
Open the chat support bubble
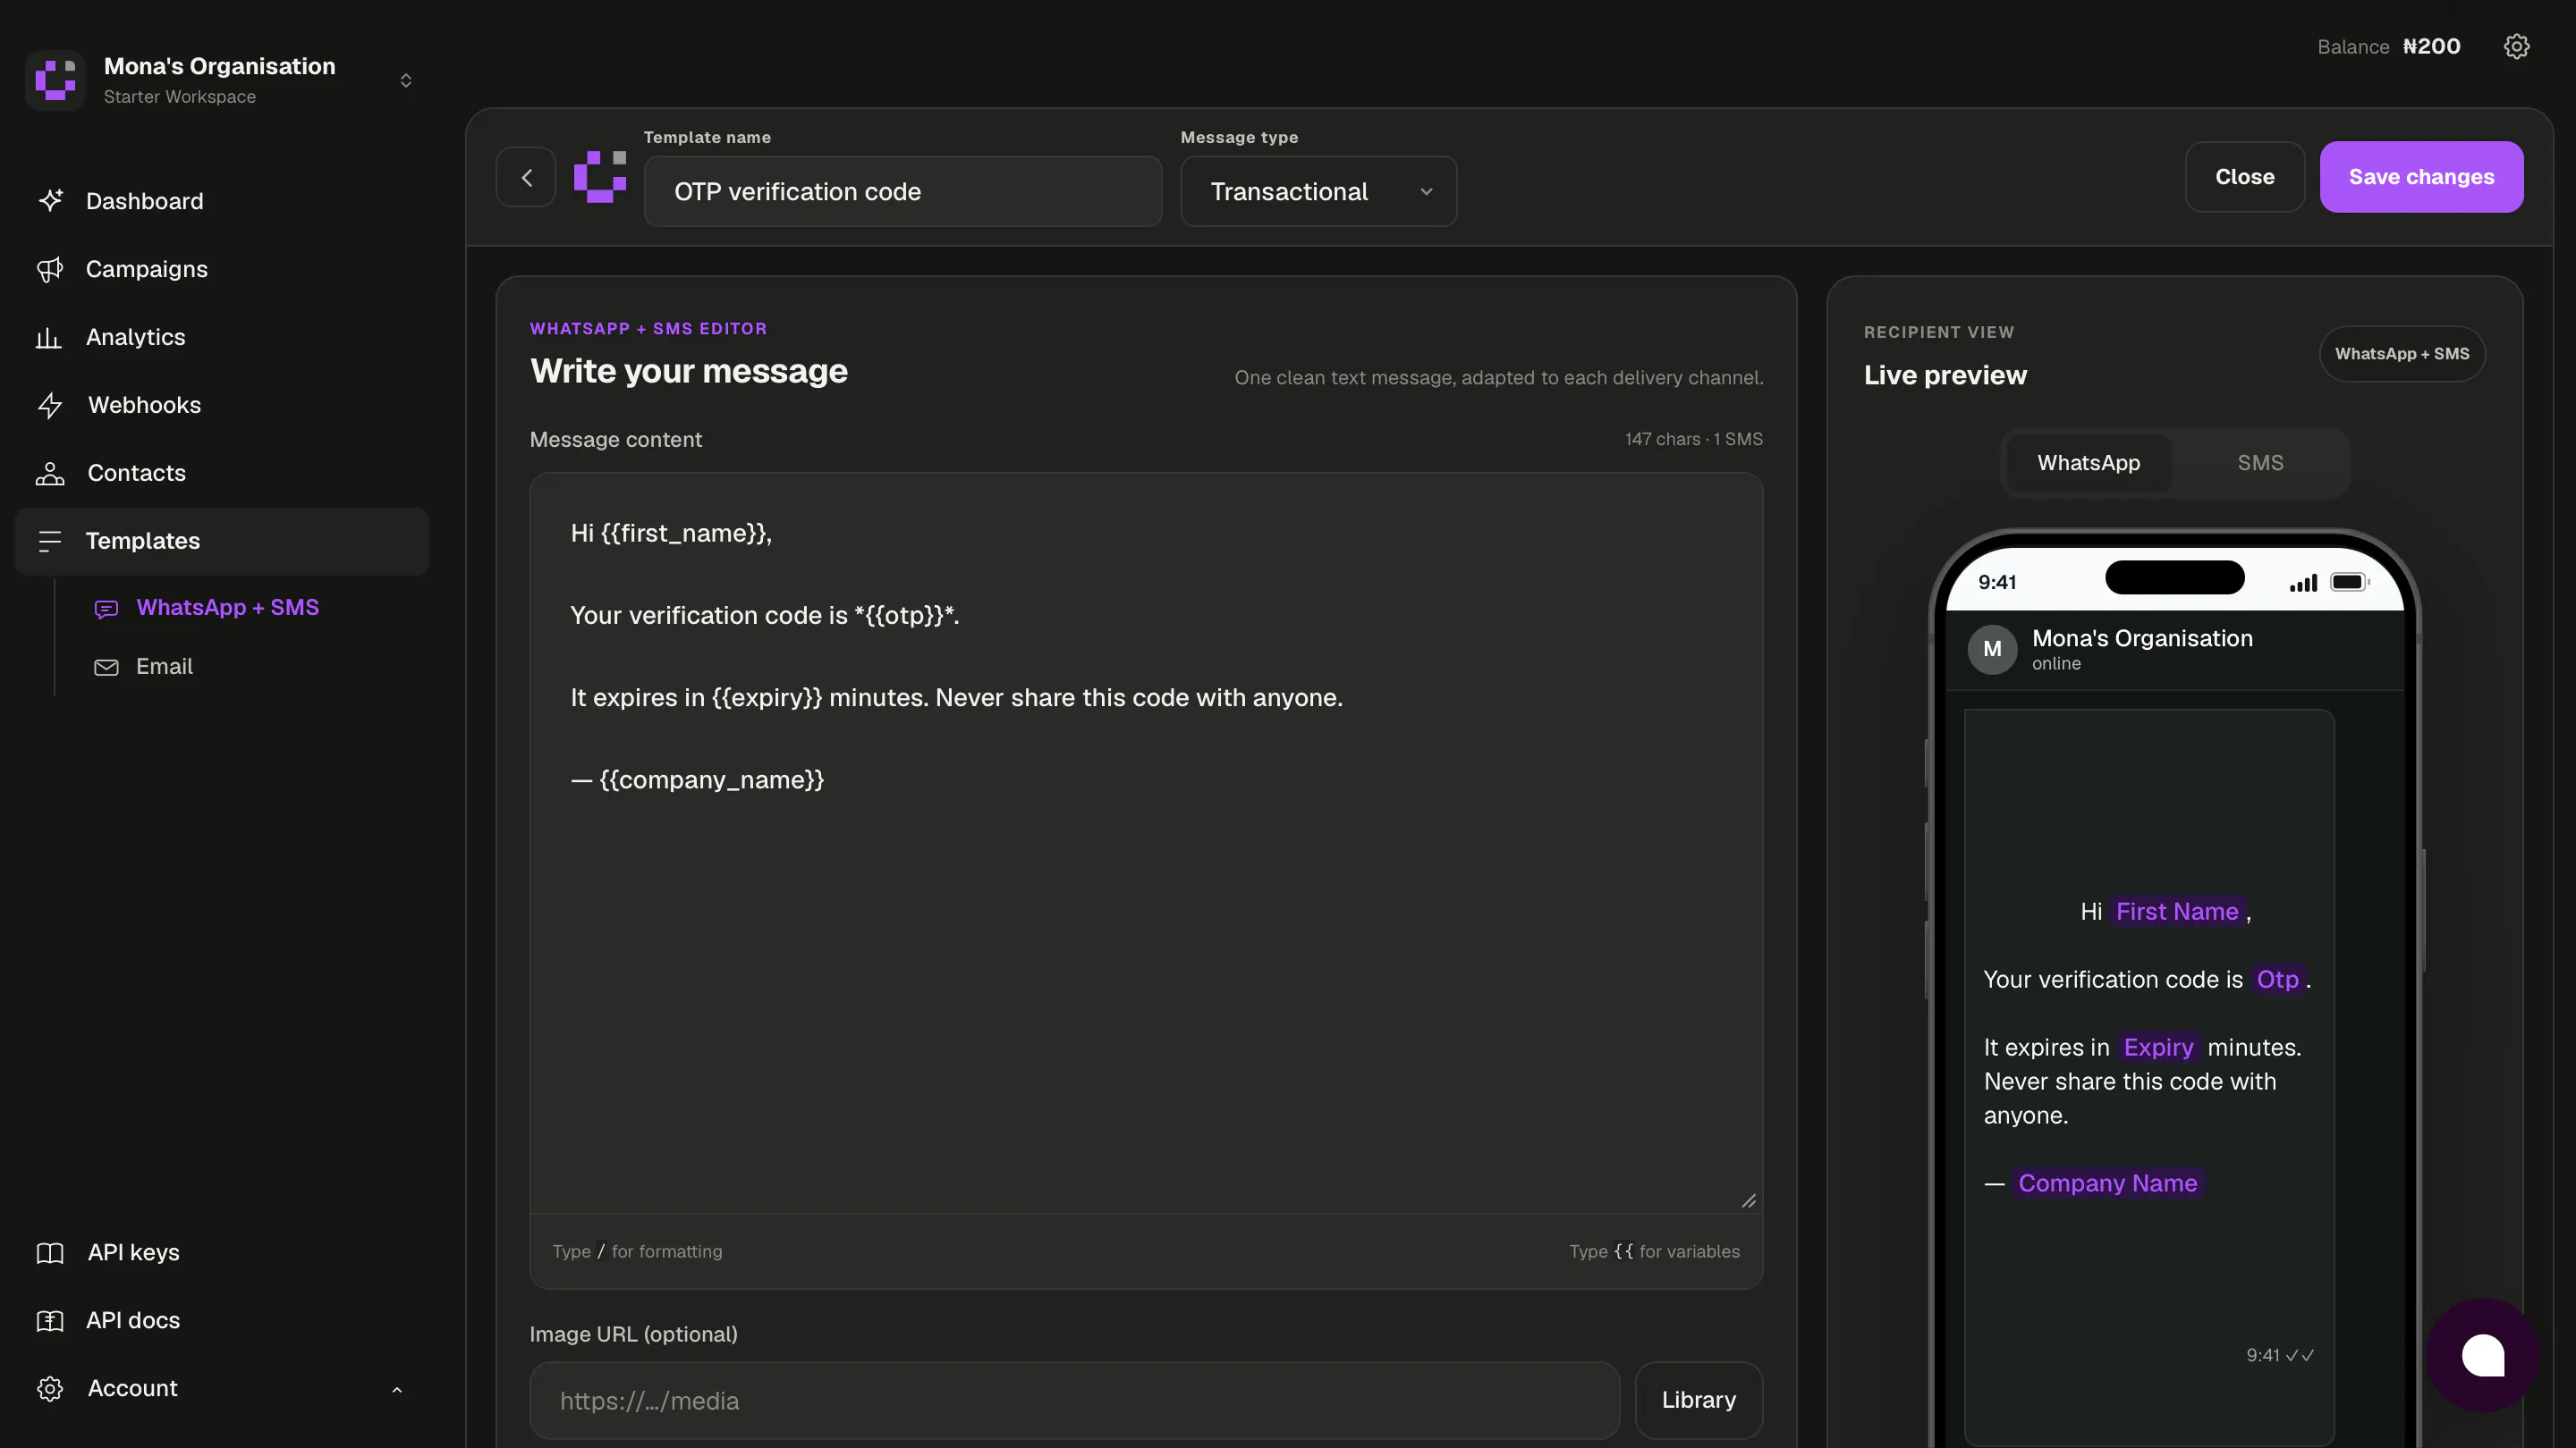pos(2483,1355)
